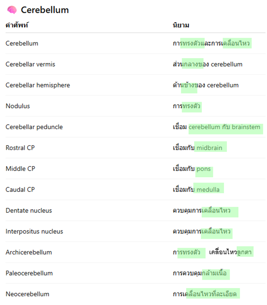This screenshot has height=305, width=267.
Task: Click the คำศัพท์ column header
Action: click(17, 25)
